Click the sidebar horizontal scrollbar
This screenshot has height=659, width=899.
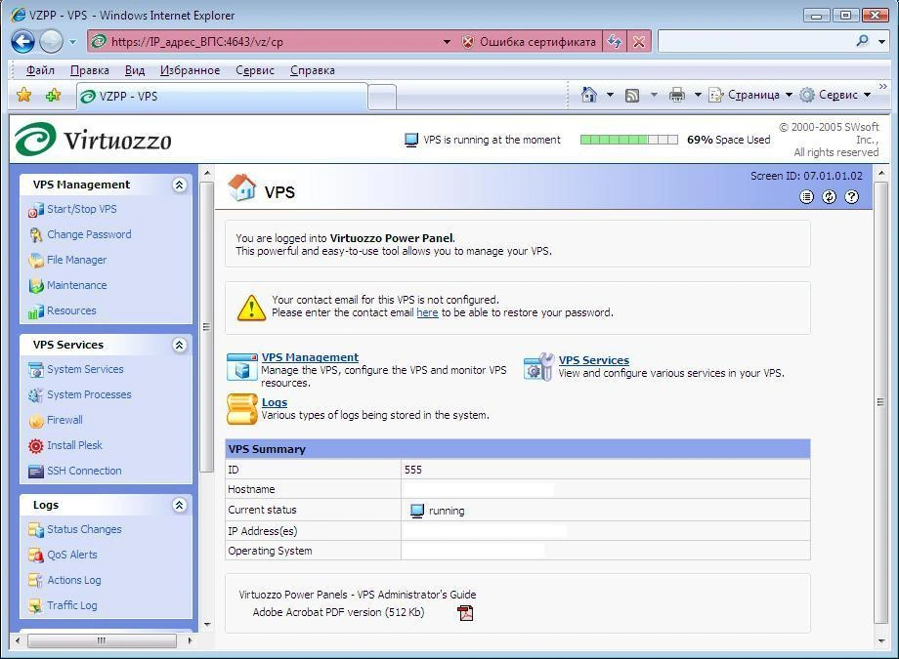tap(102, 640)
